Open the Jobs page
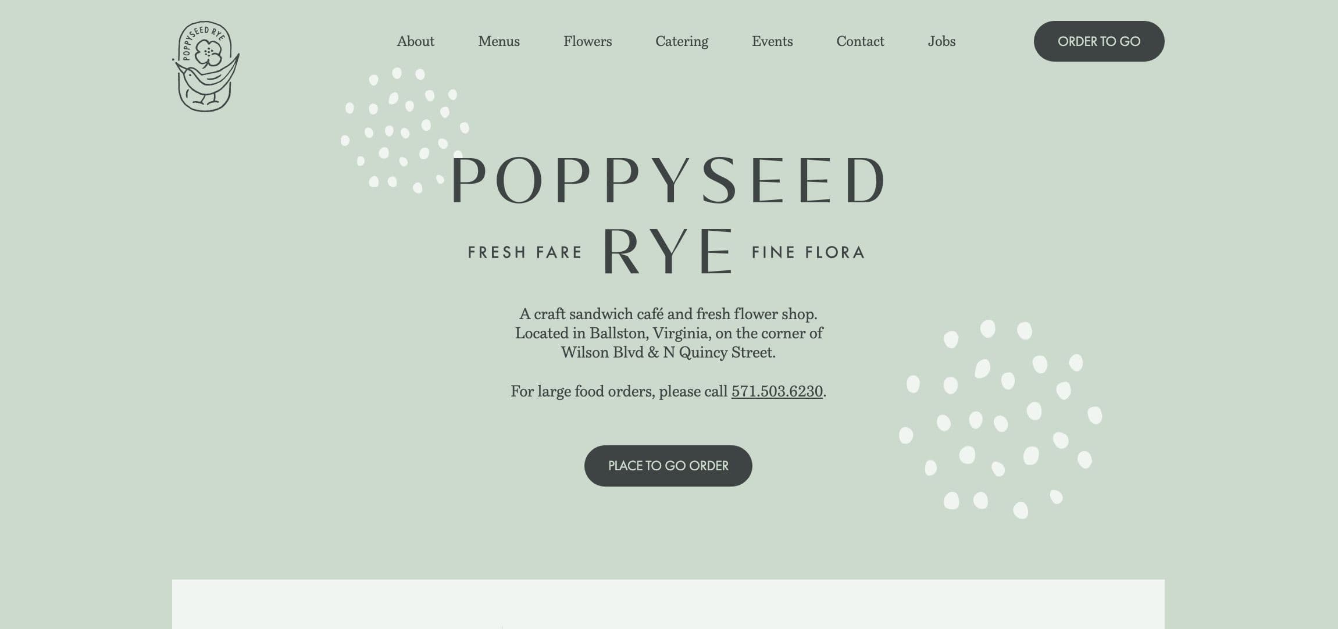The image size is (1338, 629). click(941, 41)
